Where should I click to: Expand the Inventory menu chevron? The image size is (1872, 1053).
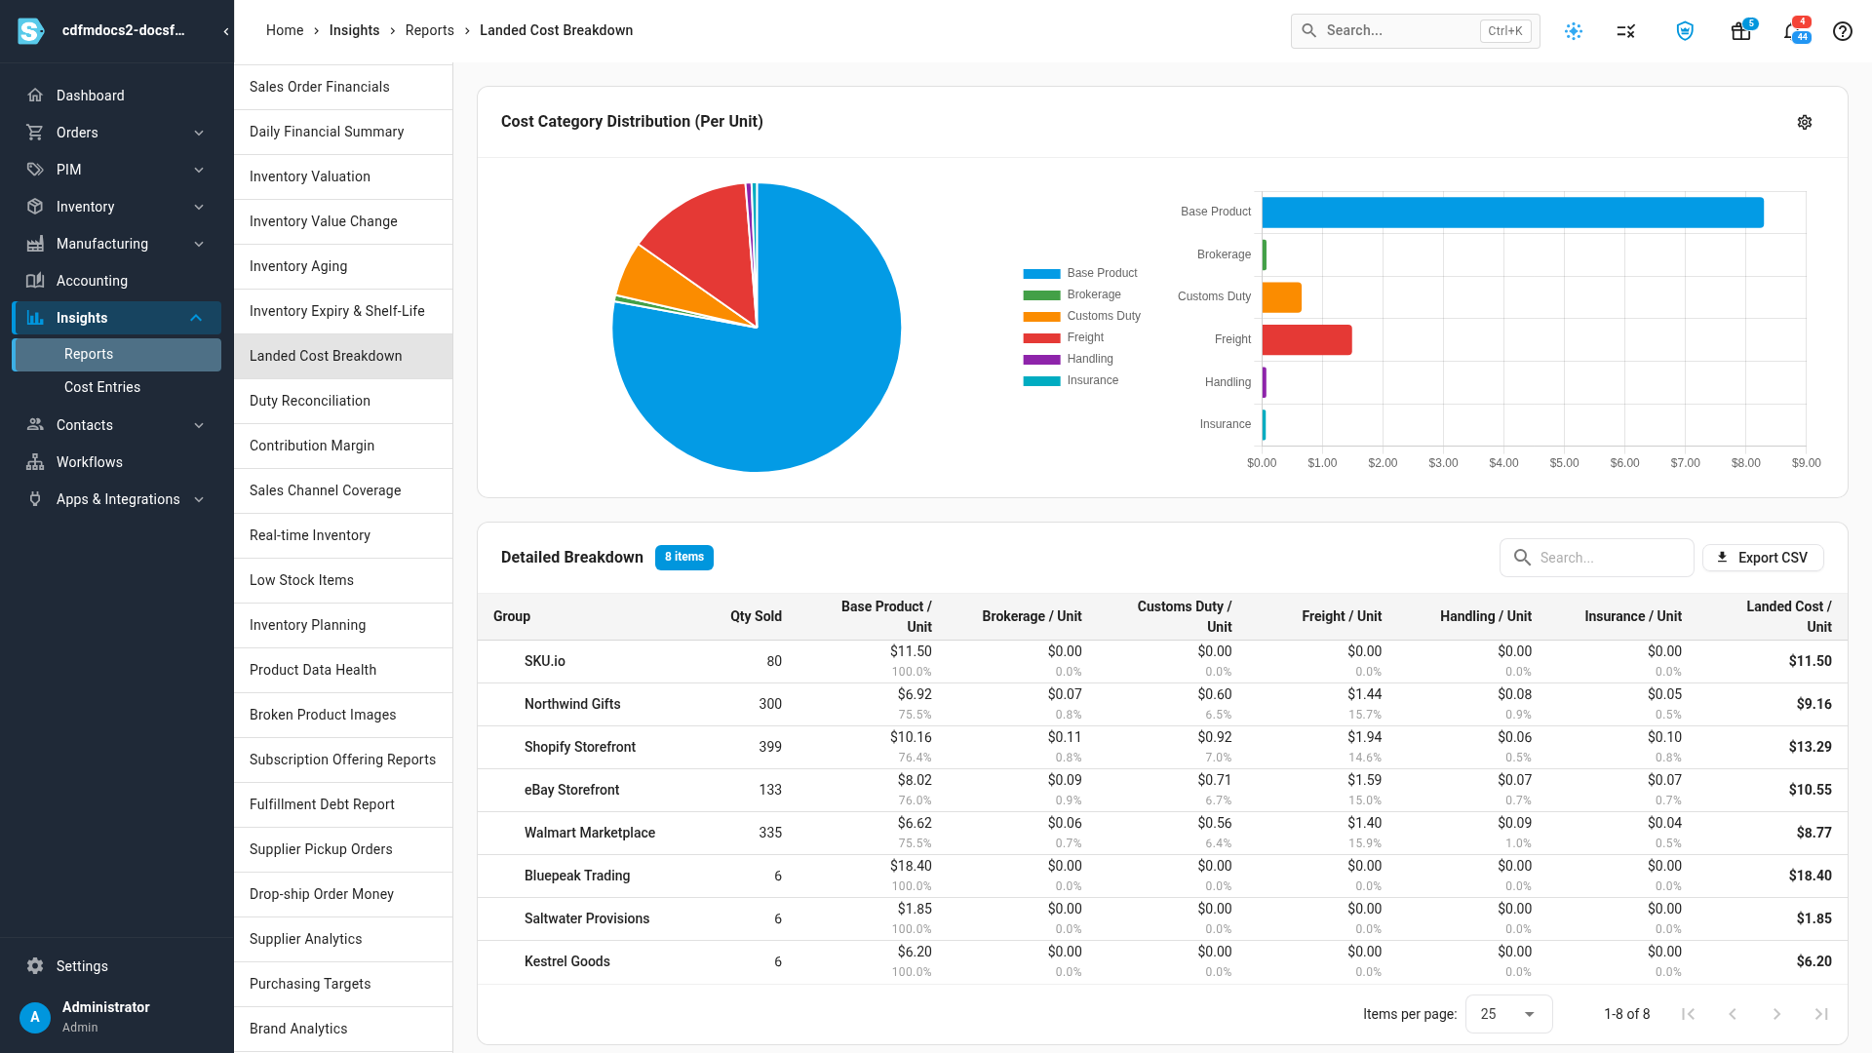point(199,207)
